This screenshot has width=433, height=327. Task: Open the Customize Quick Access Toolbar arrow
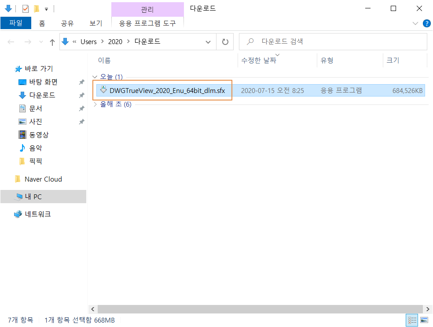(46, 9)
